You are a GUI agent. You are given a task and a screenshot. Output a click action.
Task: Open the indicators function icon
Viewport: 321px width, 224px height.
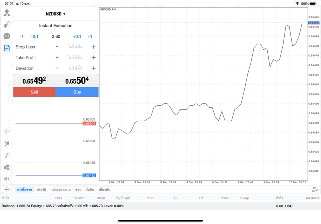point(7,155)
